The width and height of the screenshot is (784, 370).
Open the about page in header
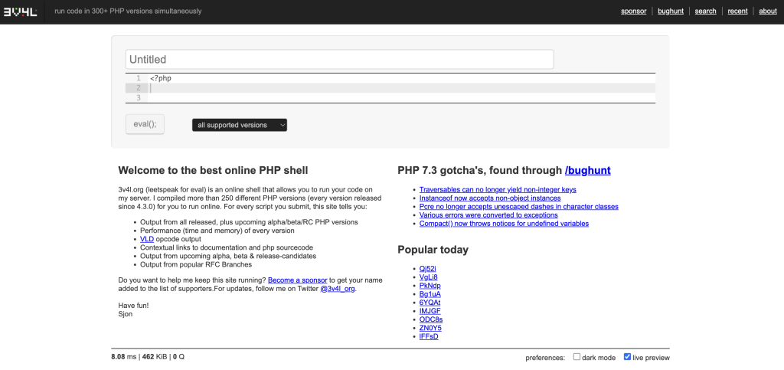pyautogui.click(x=767, y=11)
